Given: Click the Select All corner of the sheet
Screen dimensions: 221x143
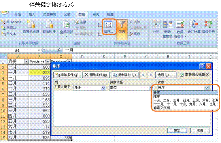Looking at the screenshot, I should 4,56.
